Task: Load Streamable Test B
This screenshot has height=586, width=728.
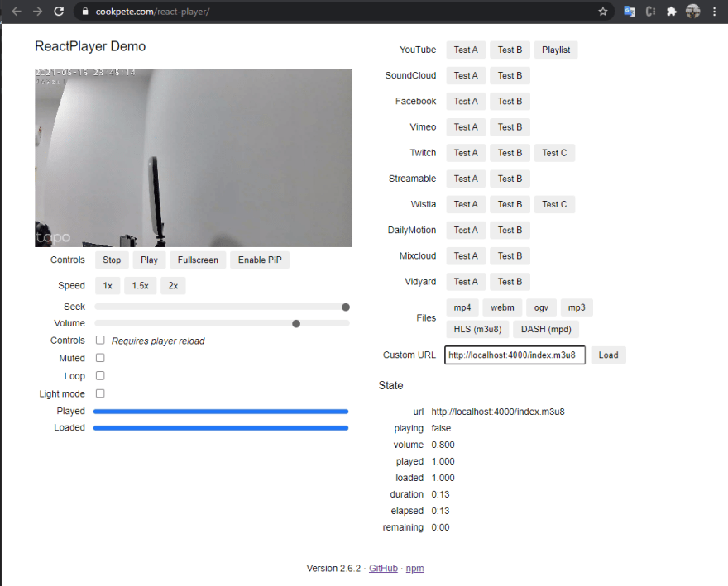Action: coord(510,179)
